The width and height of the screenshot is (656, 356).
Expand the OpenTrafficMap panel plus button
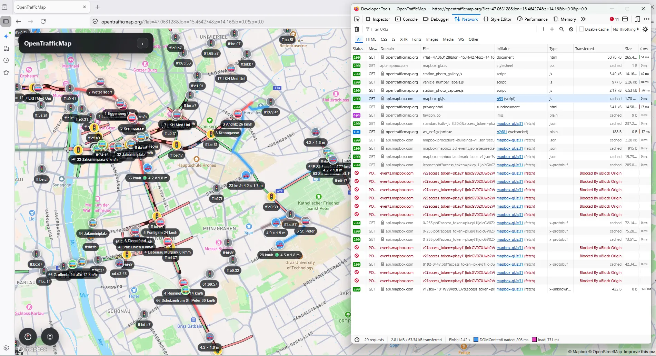142,43
